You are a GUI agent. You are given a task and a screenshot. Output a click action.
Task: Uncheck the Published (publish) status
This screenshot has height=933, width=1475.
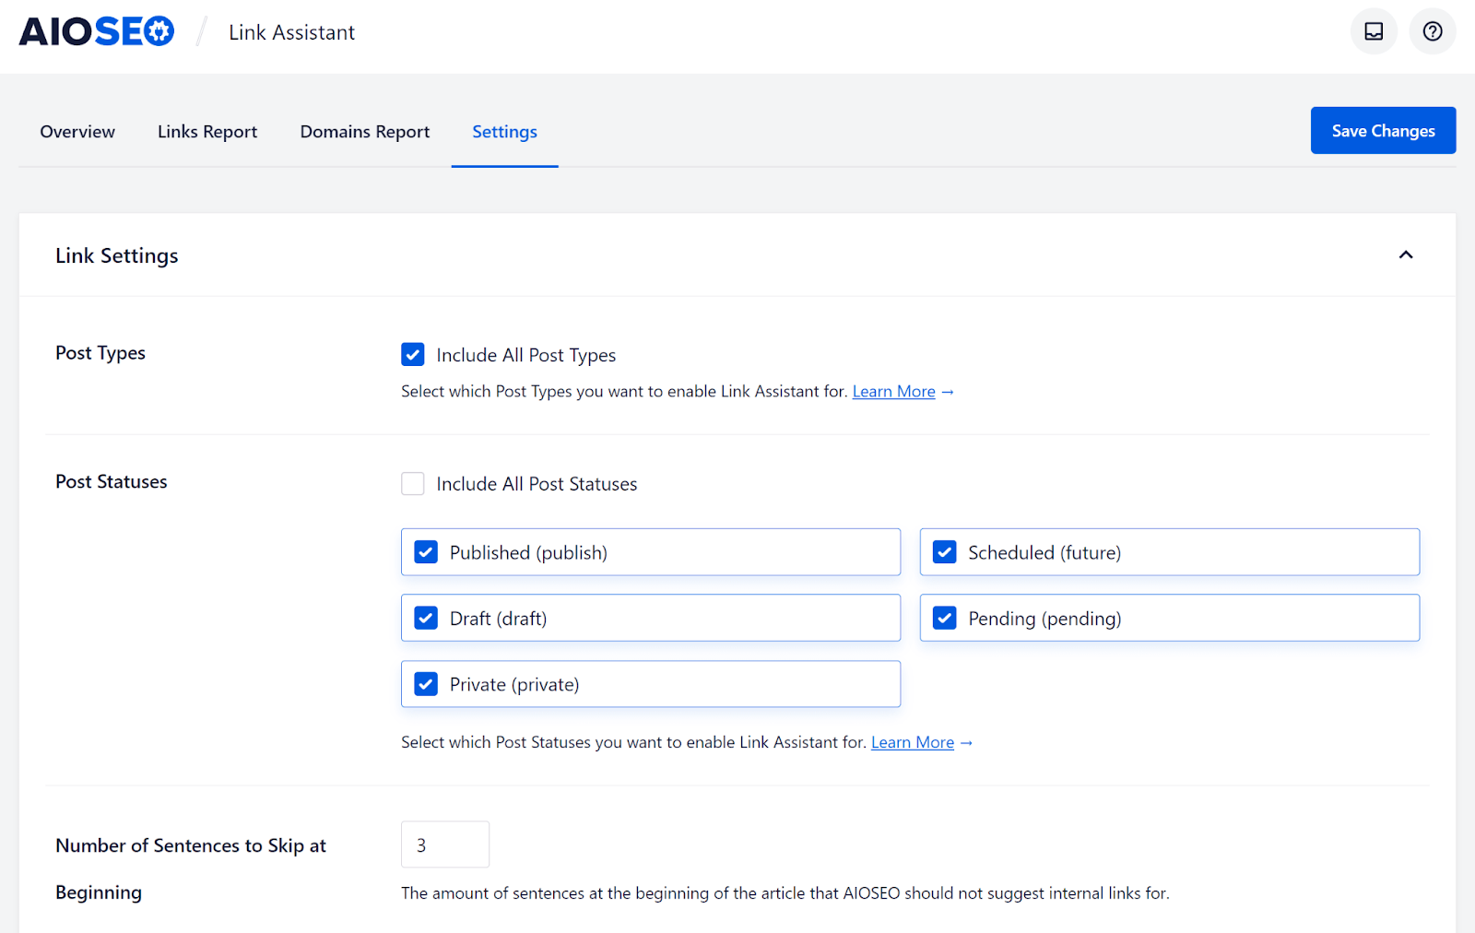point(426,552)
